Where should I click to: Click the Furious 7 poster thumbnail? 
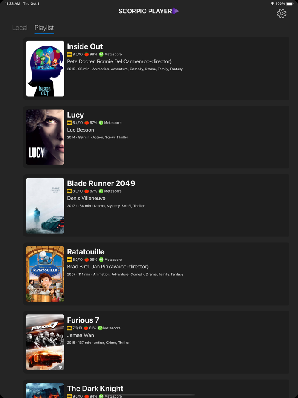tap(45, 343)
